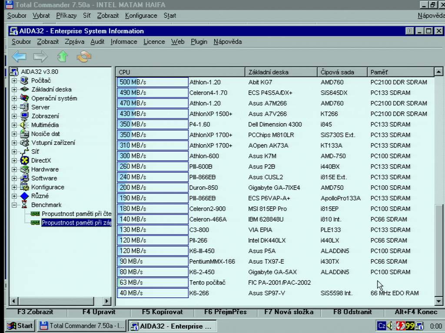Click the AIDA32 icon in system tray

pyautogui.click(x=420, y=326)
